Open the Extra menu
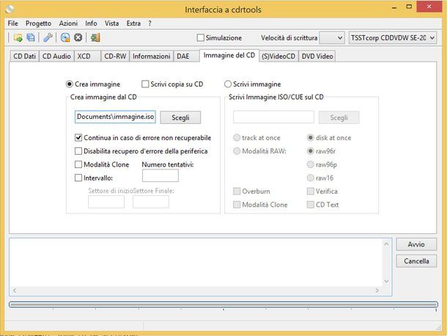This screenshot has height=336, width=447. click(x=133, y=23)
